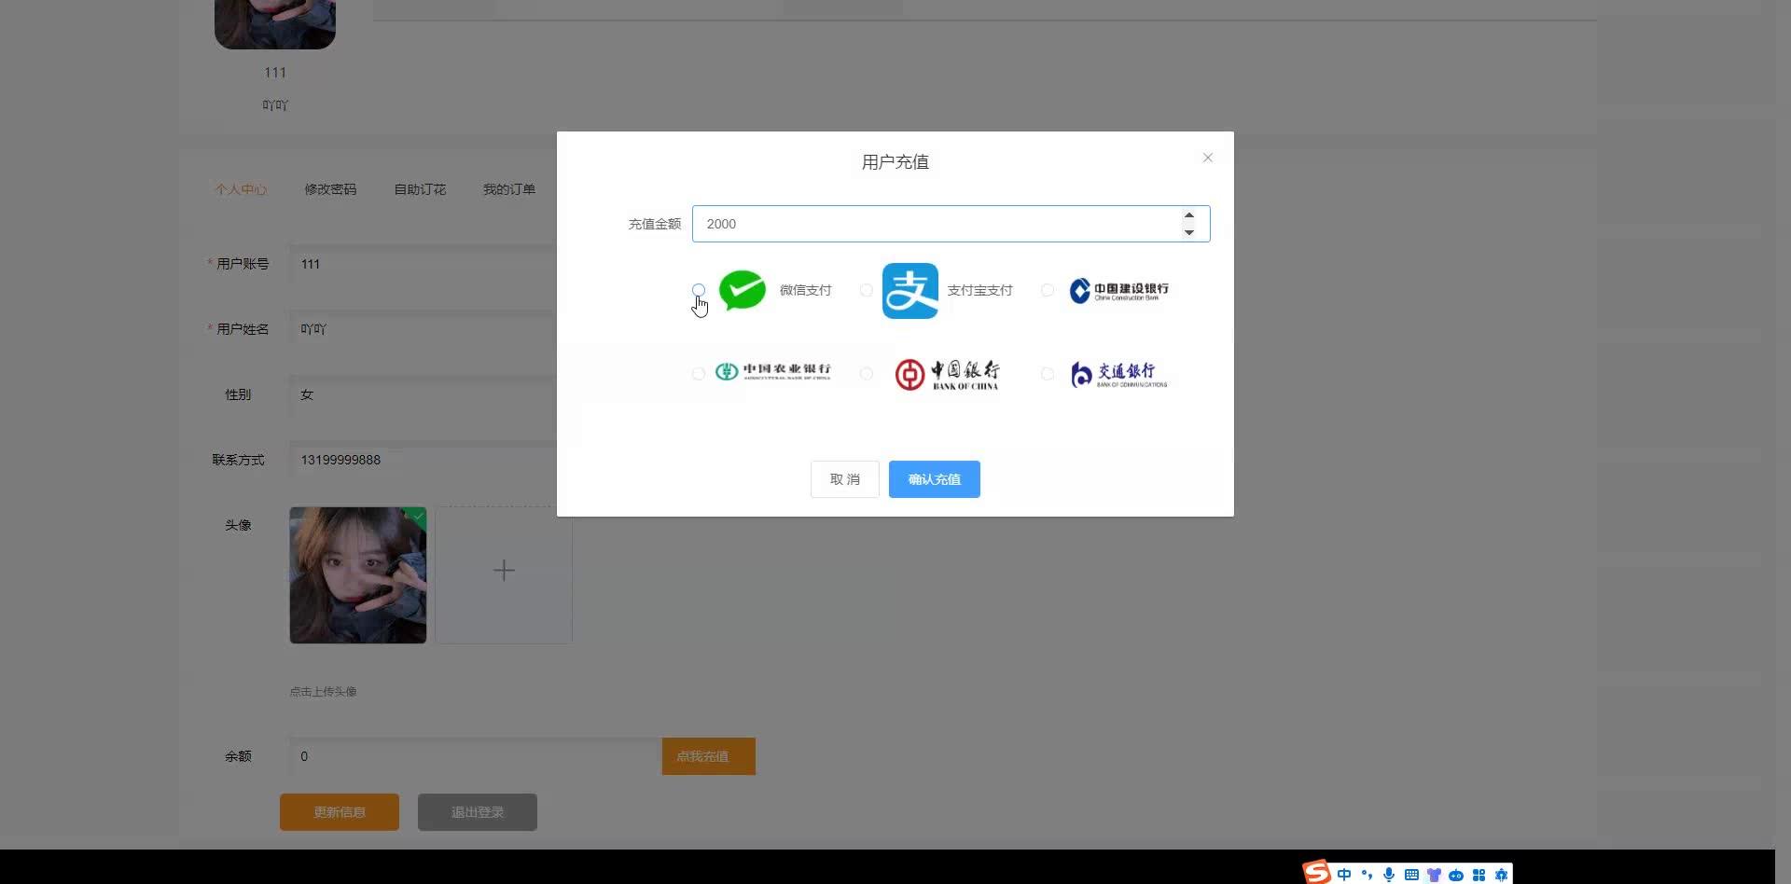Image resolution: width=1791 pixels, height=884 pixels.
Task: Activate the Sogou voice input microphone
Action: point(1389,875)
